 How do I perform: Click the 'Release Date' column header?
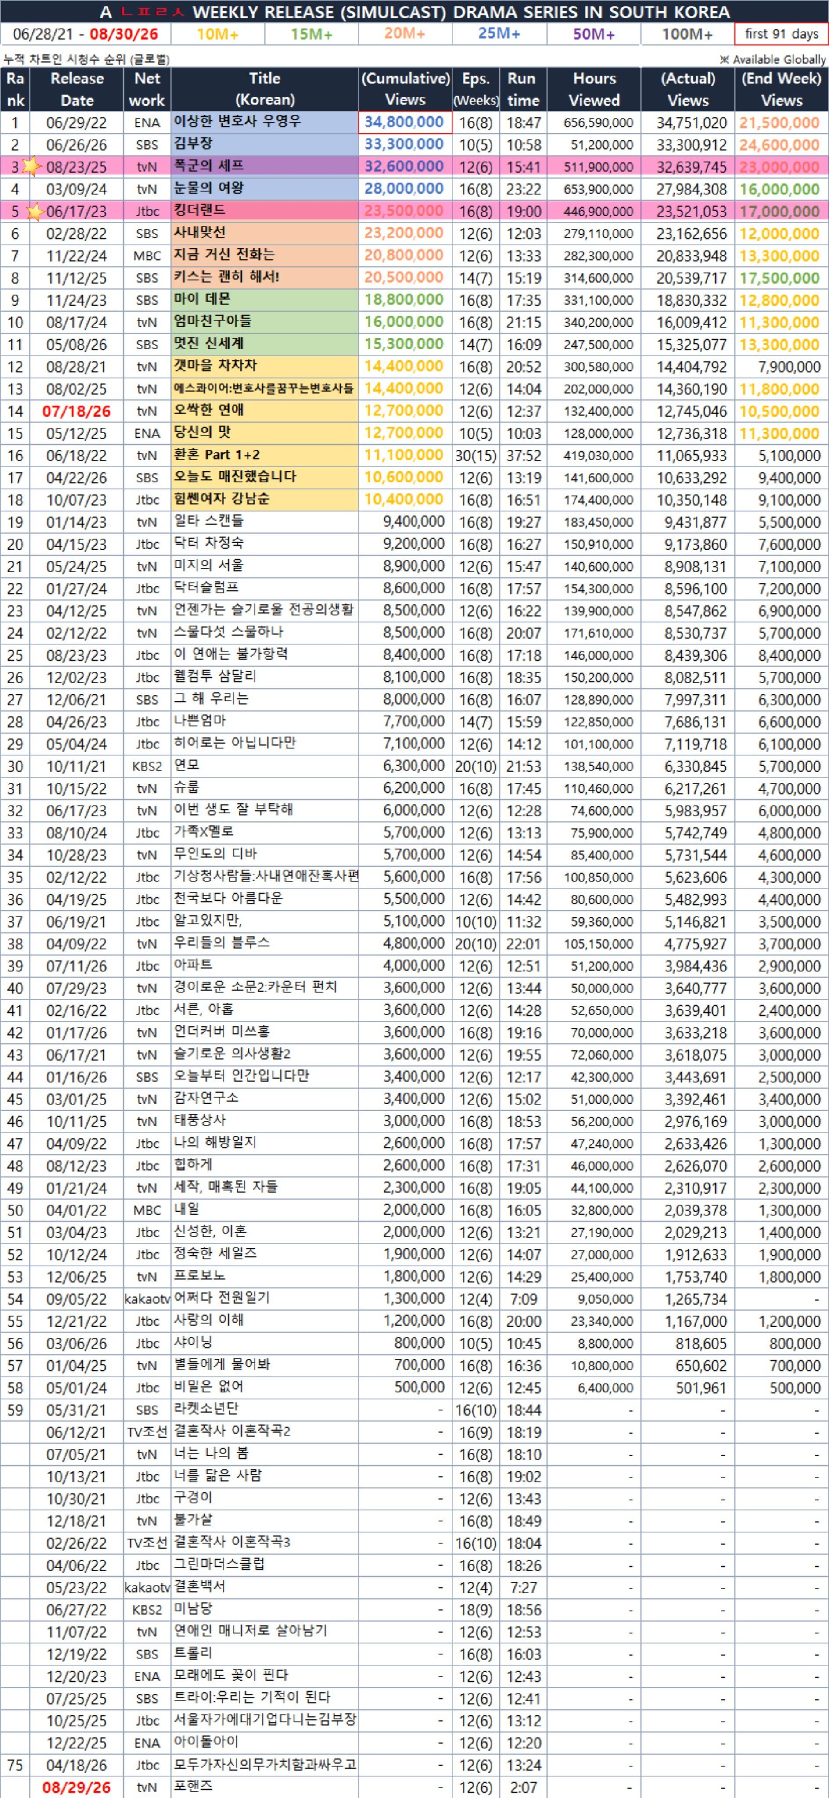77,90
